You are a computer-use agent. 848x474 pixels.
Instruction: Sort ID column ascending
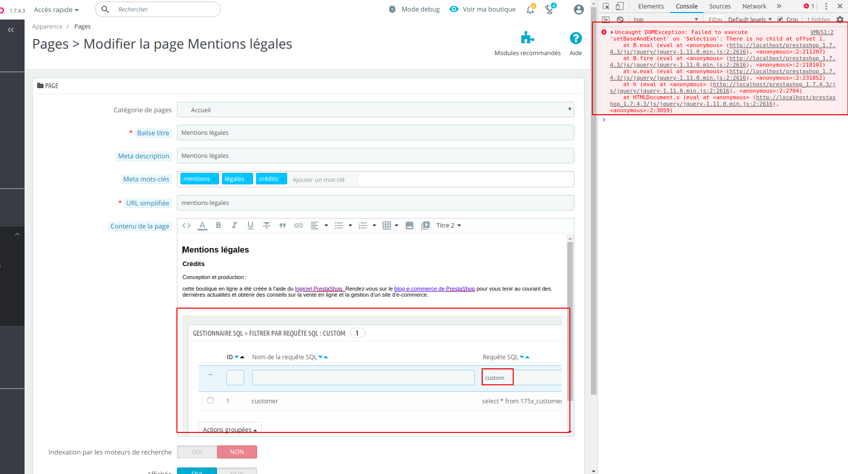point(242,357)
